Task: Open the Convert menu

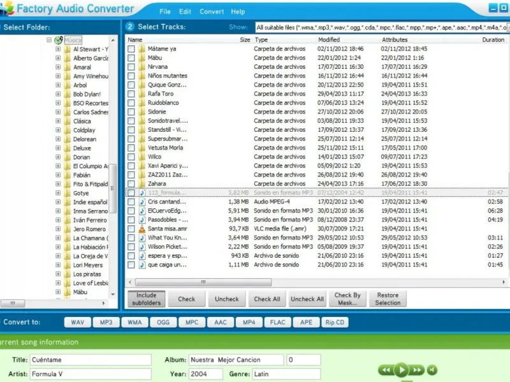Action: click(212, 11)
